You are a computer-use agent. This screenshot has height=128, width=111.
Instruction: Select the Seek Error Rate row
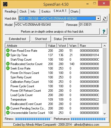click(54, 68)
